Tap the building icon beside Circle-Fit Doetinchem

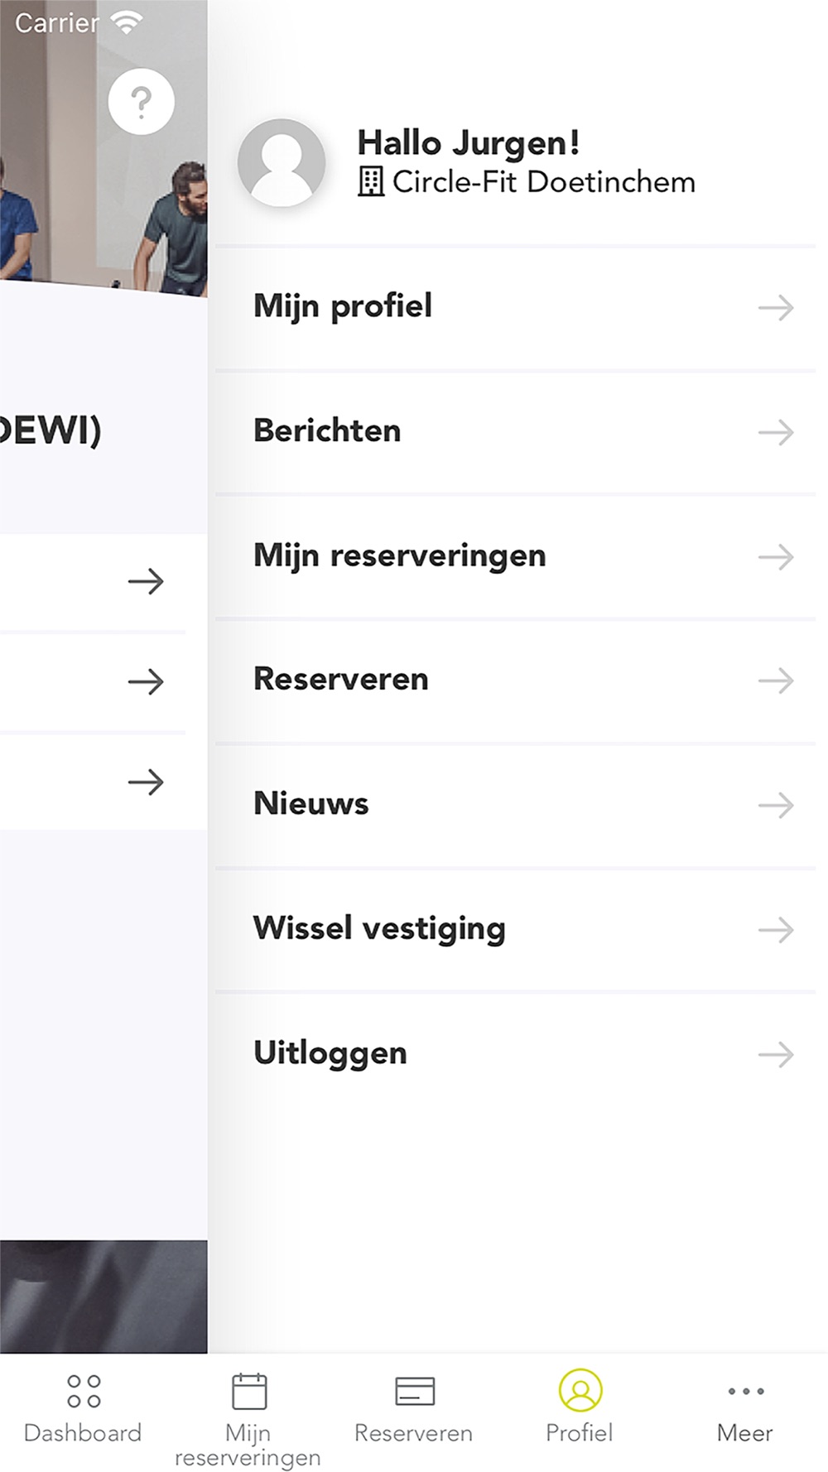[371, 181]
